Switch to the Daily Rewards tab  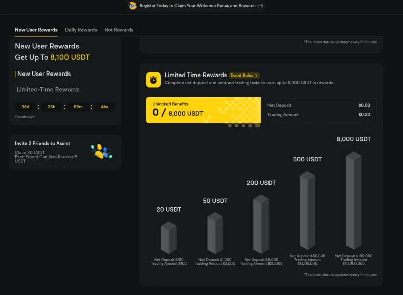click(81, 30)
